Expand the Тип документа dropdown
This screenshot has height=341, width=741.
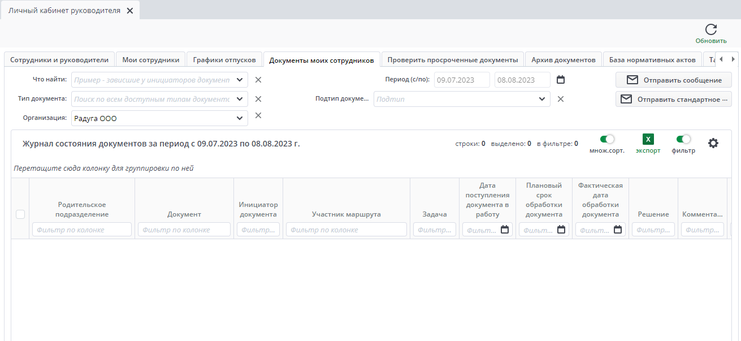[240, 99]
